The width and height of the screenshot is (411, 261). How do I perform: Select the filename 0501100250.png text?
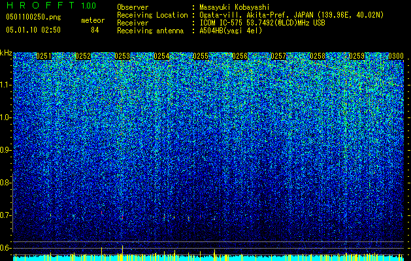click(33, 17)
